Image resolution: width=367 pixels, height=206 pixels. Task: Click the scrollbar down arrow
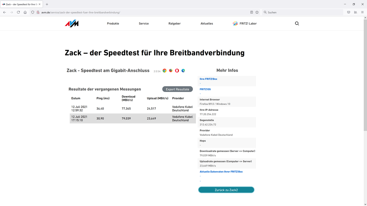[365, 205]
